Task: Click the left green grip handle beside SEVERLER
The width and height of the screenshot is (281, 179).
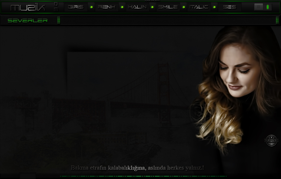Action: tap(59, 20)
